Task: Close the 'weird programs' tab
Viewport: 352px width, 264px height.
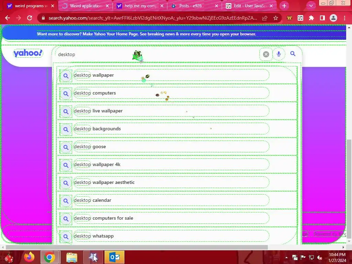Action: pos(53,6)
